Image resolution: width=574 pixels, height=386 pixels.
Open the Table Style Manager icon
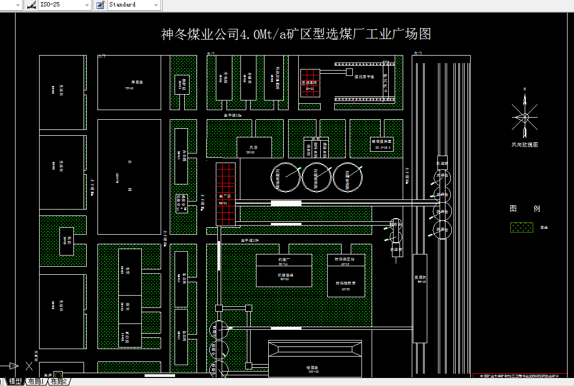coord(100,5)
